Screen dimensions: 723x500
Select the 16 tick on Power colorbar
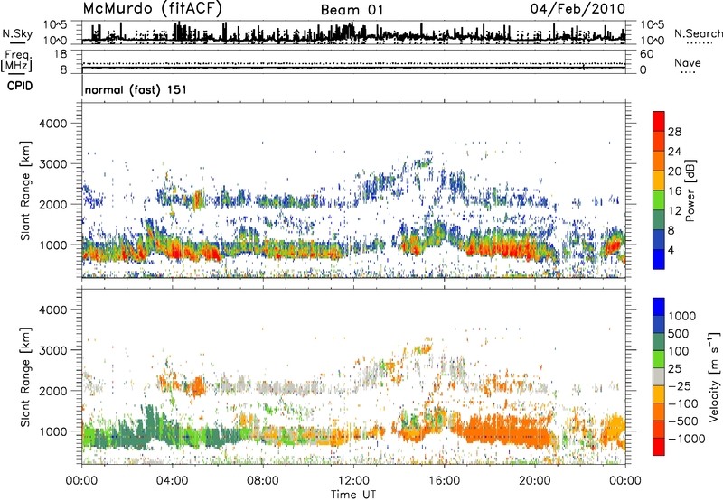[x=674, y=191]
